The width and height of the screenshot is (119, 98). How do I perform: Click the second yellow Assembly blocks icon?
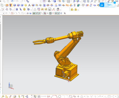click(x=76, y=9)
